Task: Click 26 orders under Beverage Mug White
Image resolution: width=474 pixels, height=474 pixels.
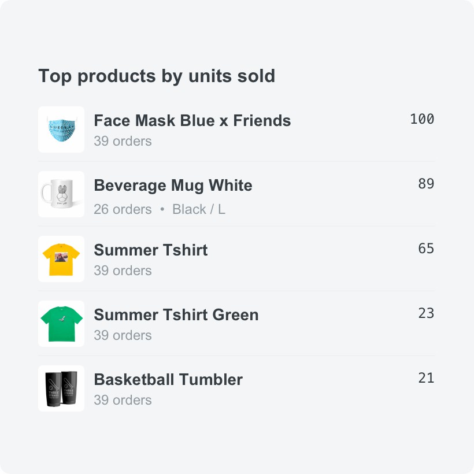Action: (x=123, y=209)
